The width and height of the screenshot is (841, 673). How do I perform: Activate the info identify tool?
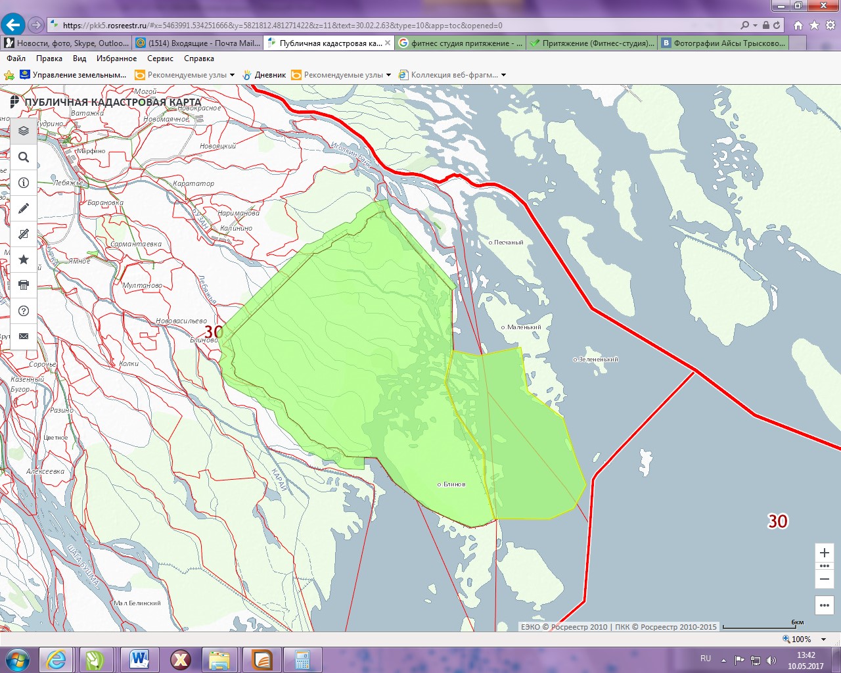(24, 183)
